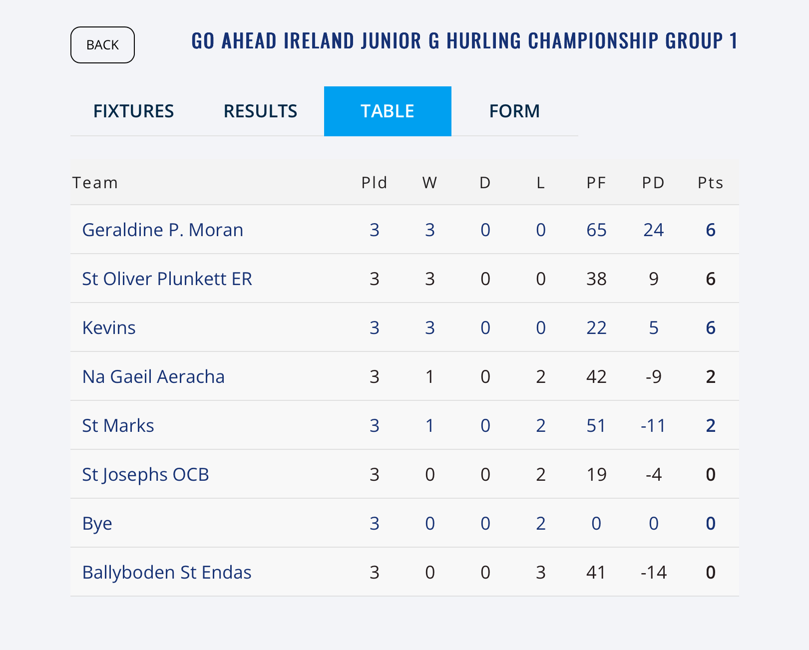Click the championship group title heading
Viewport: 809px width, 650px height.
pyautogui.click(x=464, y=41)
